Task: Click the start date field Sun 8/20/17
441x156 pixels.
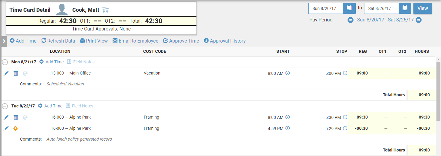Action: click(326, 8)
